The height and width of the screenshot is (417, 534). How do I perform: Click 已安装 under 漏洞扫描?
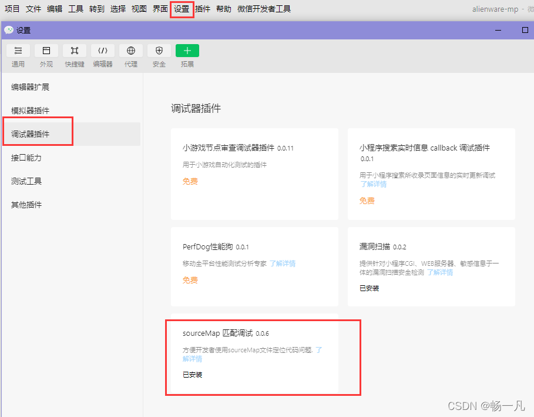369,288
